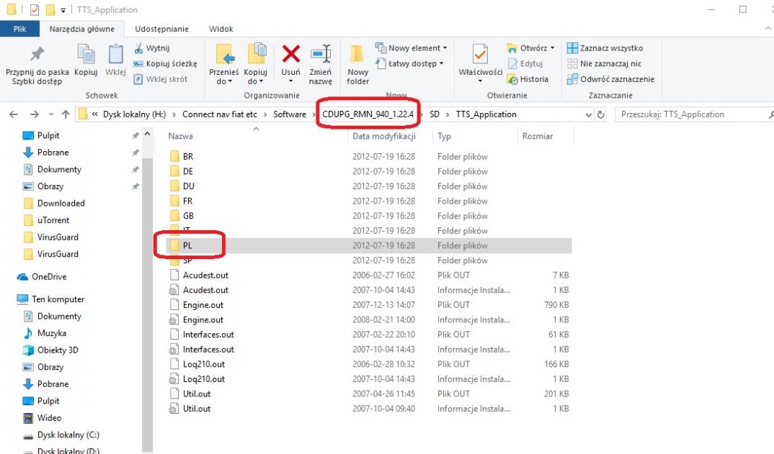
Task: Go up one folder level arrow
Action: (65, 114)
